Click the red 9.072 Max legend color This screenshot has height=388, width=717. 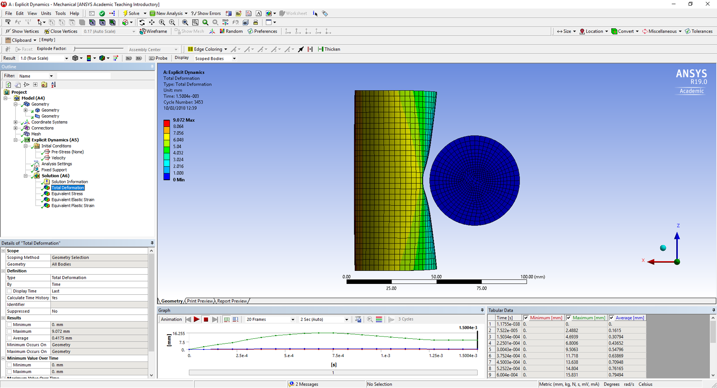(x=167, y=123)
